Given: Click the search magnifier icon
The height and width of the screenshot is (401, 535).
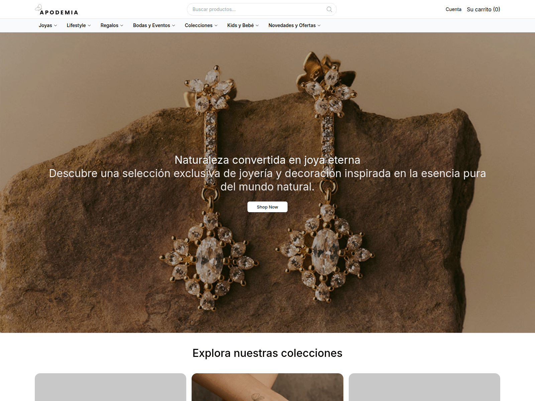Looking at the screenshot, I should (329, 9).
